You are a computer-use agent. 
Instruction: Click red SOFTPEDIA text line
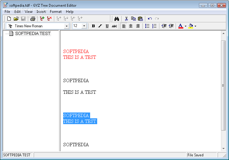(76, 51)
